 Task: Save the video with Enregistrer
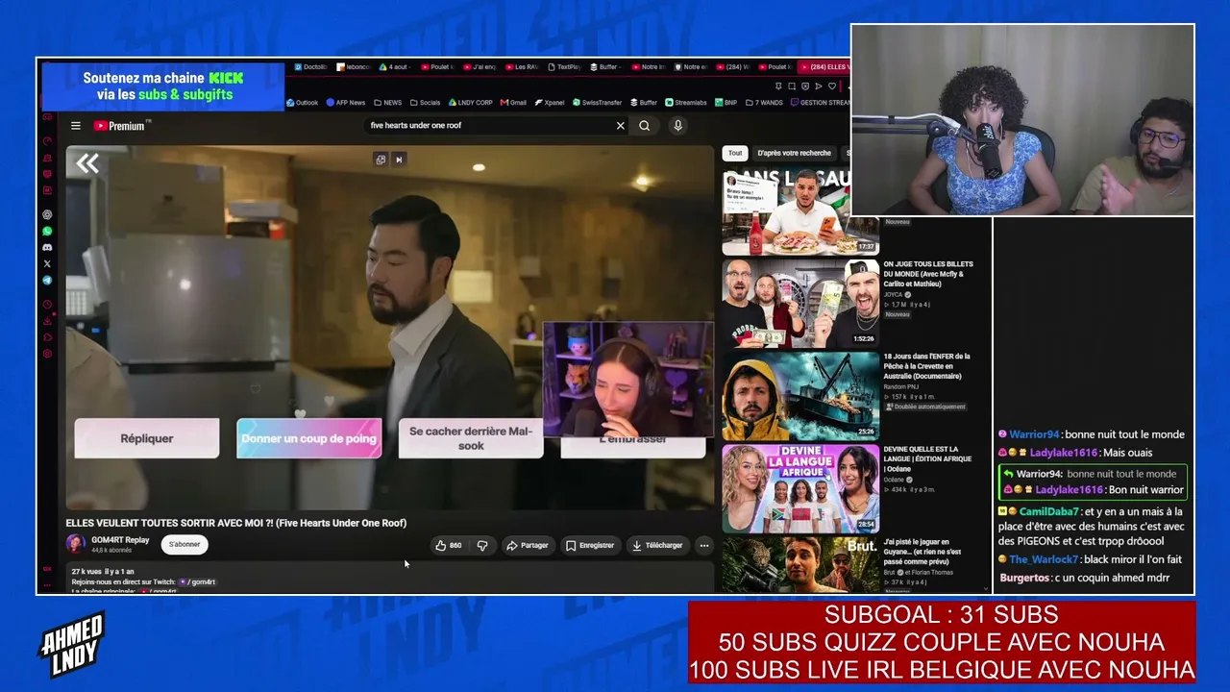point(590,546)
